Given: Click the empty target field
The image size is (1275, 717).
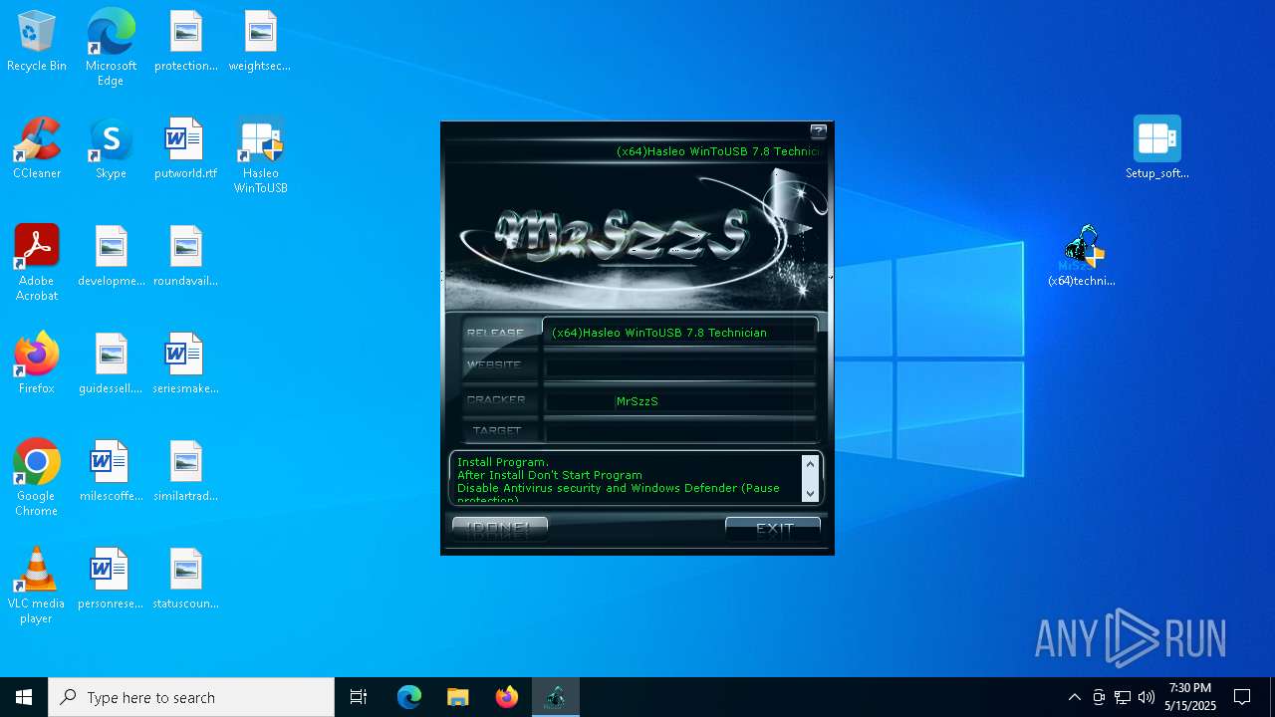Looking at the screenshot, I should (680, 430).
